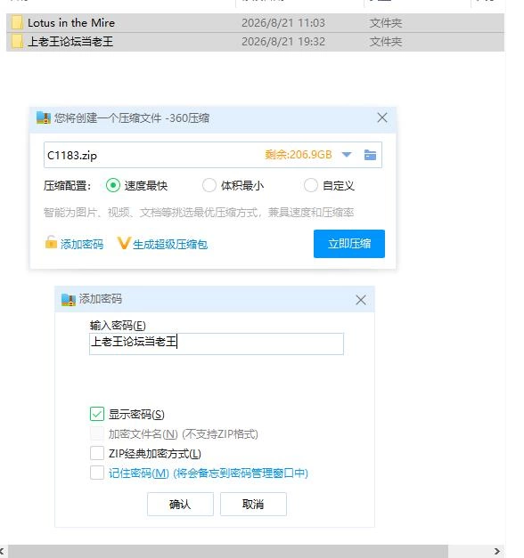Select the 自定义 radio option

coord(310,185)
